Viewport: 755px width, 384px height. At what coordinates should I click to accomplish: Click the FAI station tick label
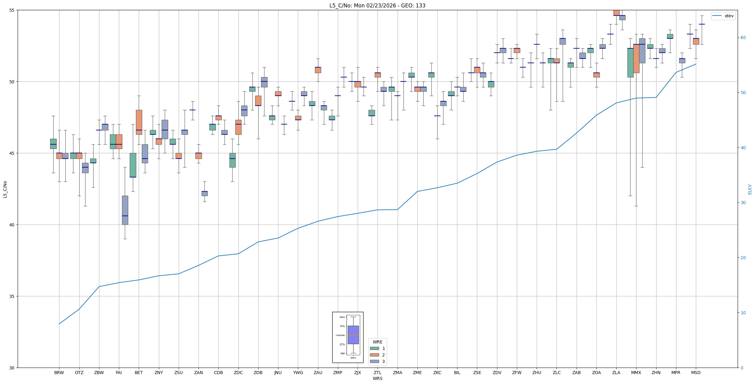tap(119, 373)
